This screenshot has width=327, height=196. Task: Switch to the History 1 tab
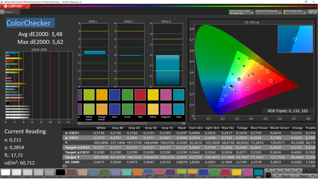(x=9, y=12)
